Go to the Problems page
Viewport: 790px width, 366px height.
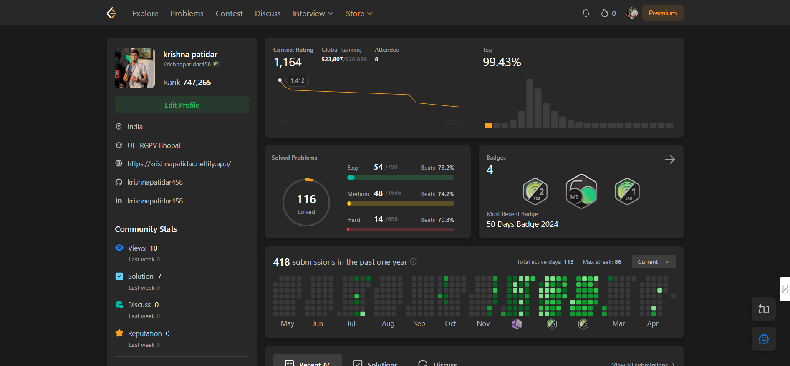pos(187,13)
